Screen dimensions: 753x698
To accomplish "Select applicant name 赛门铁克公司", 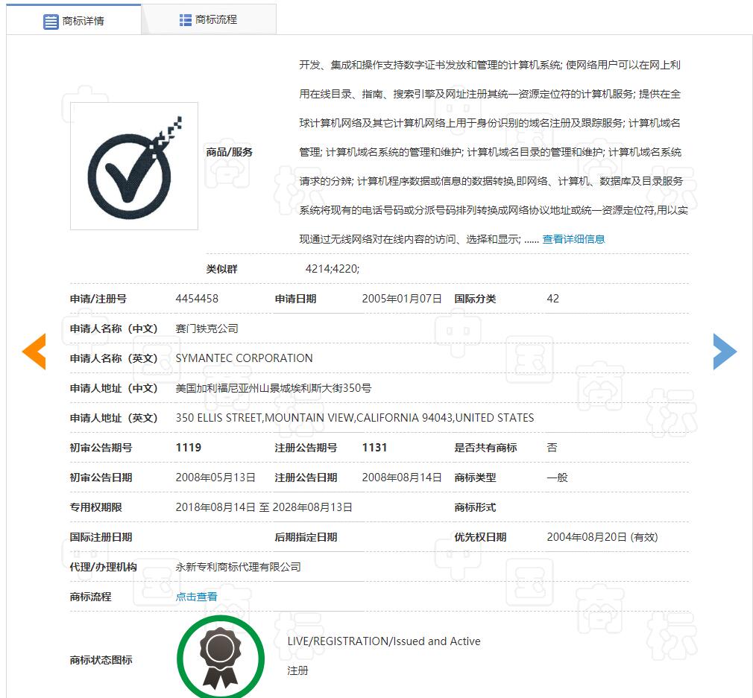I will [x=207, y=329].
